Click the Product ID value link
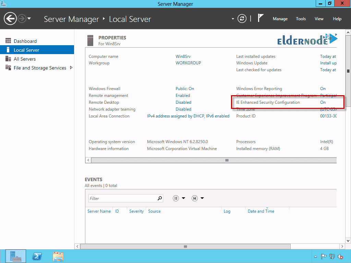351x263 pixels. [x=328, y=116]
